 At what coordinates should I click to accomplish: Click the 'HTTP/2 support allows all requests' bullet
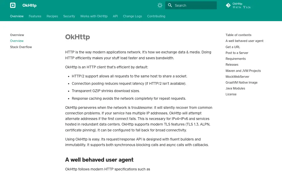[130, 76]
